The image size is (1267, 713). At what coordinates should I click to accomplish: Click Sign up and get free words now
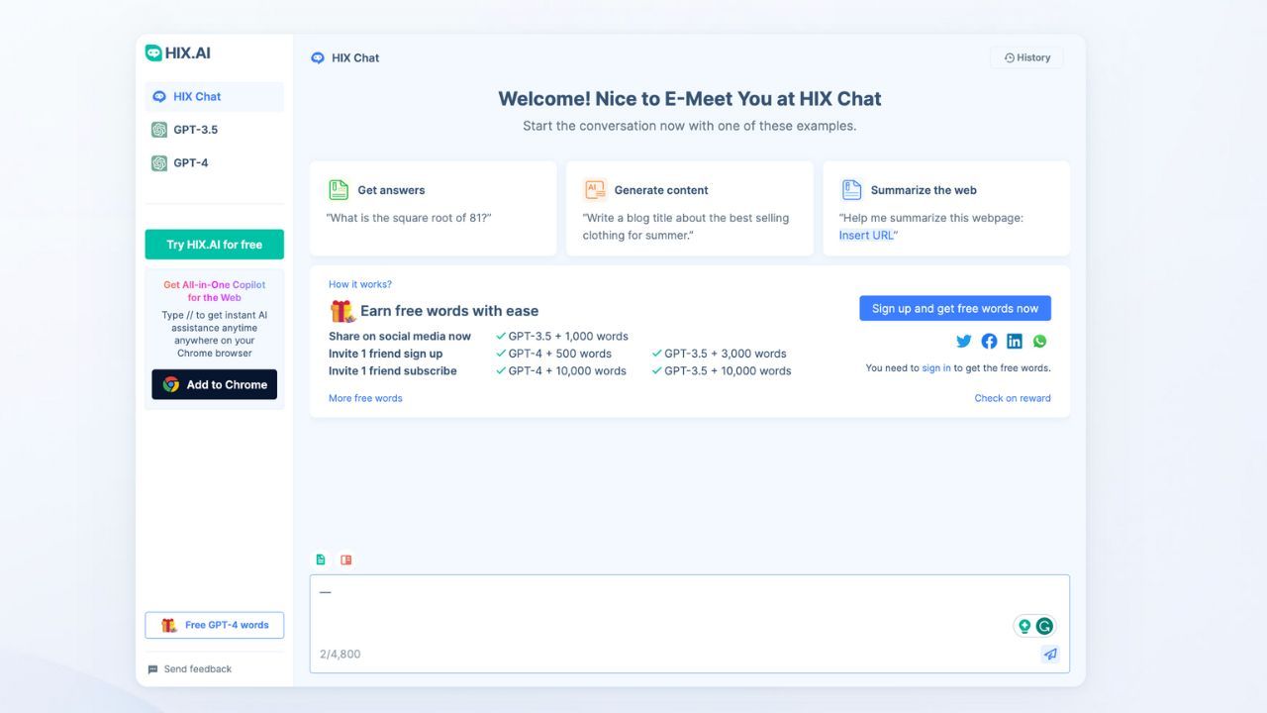click(954, 308)
